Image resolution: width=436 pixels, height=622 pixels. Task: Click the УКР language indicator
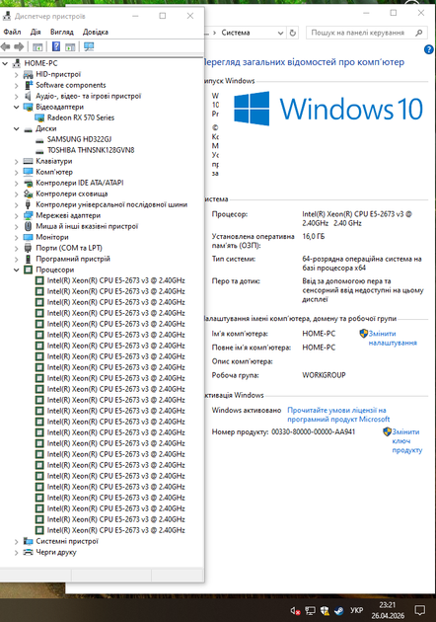[x=357, y=610]
